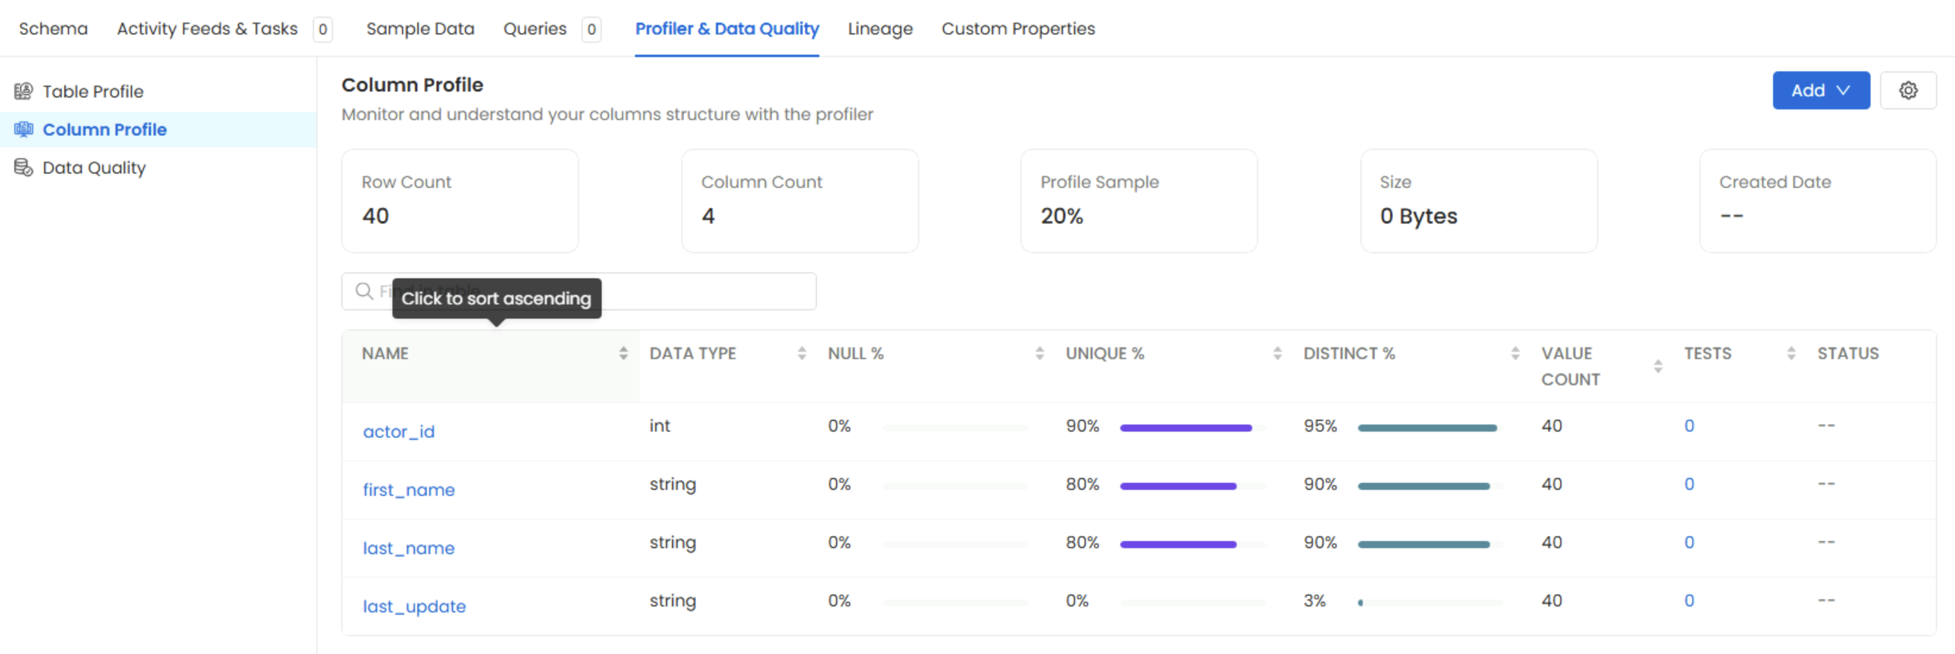Sort by NULL % column arrows
The image size is (1955, 654).
tap(1039, 354)
